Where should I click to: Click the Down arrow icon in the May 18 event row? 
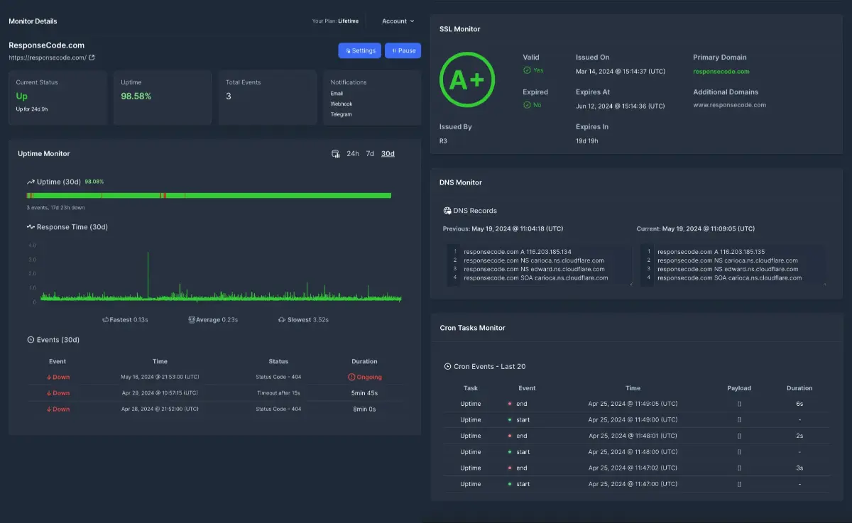(49, 378)
